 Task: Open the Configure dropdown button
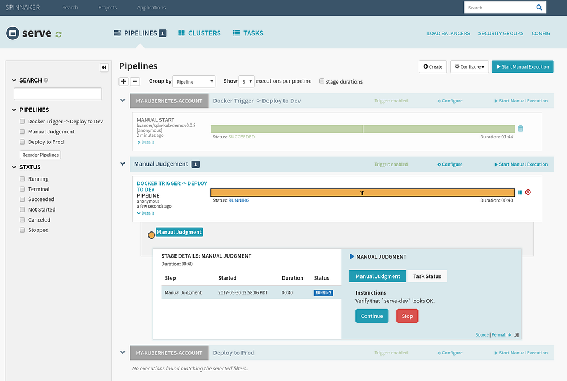click(x=470, y=67)
